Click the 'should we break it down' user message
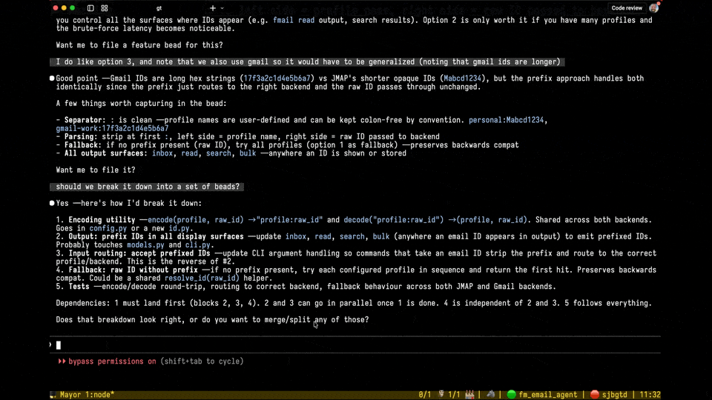Screen dimensions: 712x400 [x=147, y=187]
